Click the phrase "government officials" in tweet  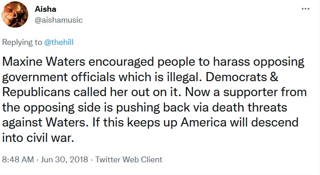(59, 77)
